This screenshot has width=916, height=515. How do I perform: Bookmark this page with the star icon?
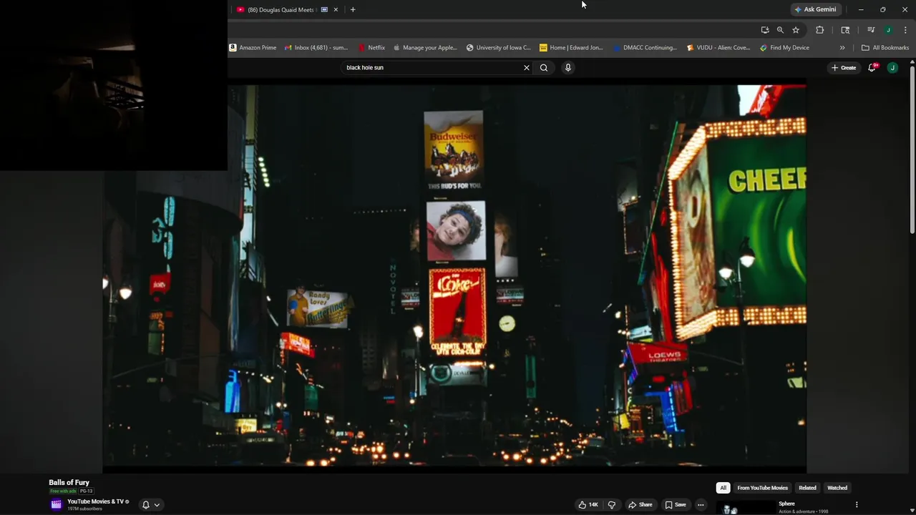[x=796, y=30]
